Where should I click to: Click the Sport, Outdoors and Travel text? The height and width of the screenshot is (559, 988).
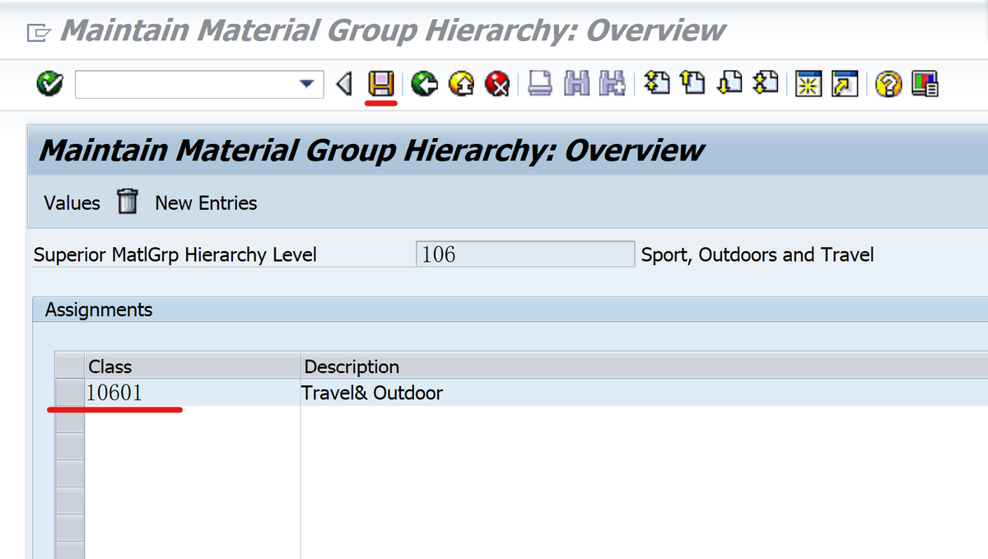(757, 255)
